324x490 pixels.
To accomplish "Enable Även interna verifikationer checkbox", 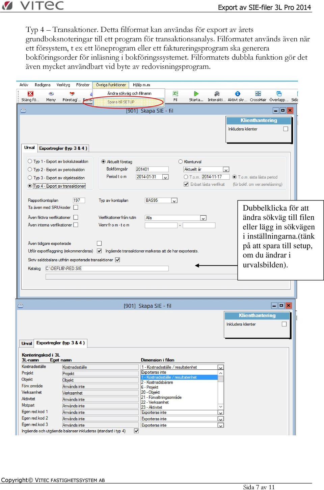I will point(76,225).
